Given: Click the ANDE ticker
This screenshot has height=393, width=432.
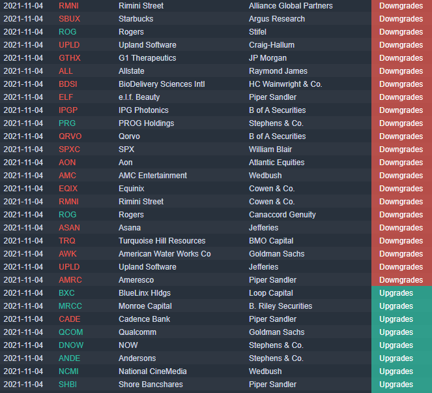Looking at the screenshot, I should point(70,358).
